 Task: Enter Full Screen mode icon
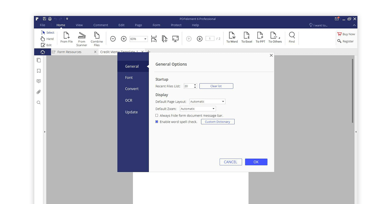click(175, 39)
